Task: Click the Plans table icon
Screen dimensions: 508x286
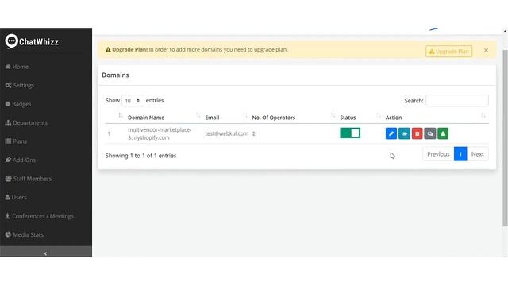Action: point(8,141)
